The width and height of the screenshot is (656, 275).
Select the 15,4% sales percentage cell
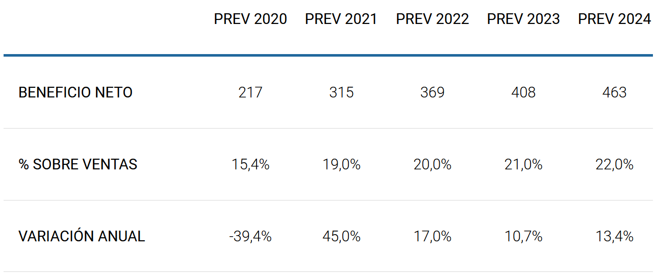pos(250,165)
